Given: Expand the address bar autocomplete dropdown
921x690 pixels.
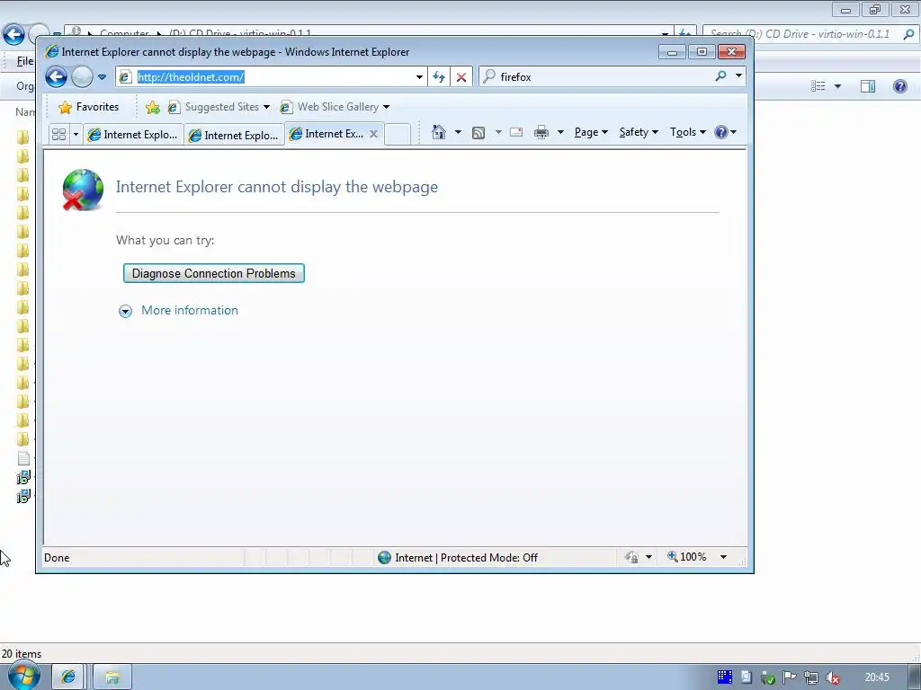Looking at the screenshot, I should point(419,77).
